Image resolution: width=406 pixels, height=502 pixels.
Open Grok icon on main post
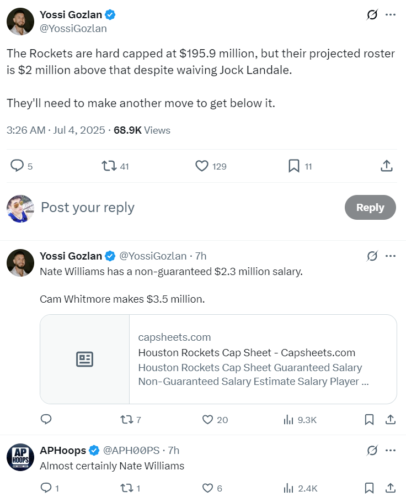[372, 15]
